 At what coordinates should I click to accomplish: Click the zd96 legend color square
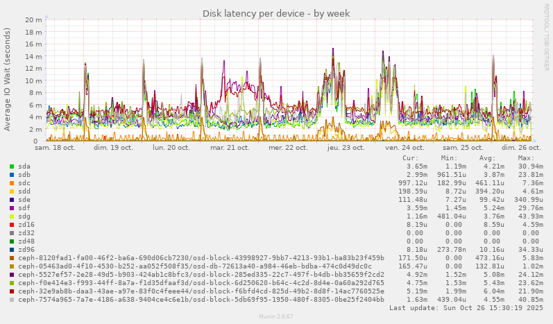tap(12, 250)
